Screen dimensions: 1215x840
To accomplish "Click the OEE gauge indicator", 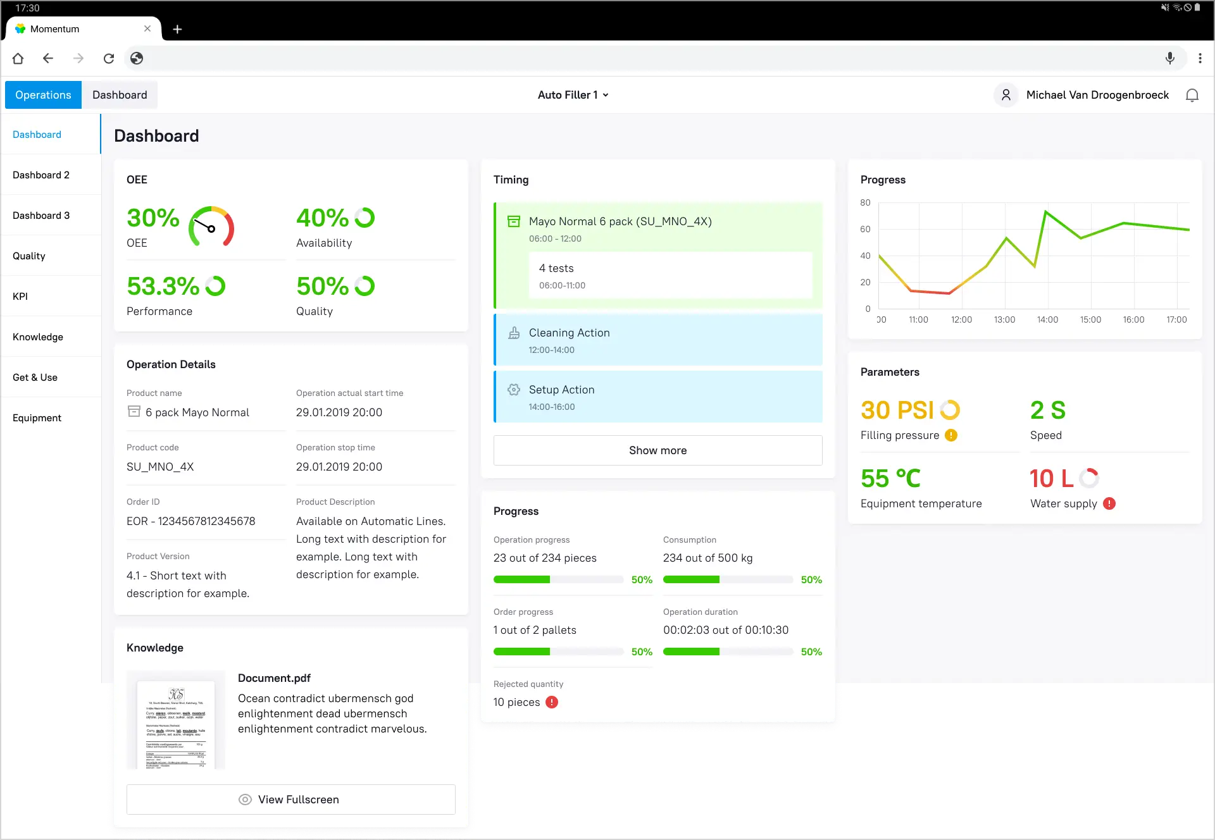I will pyautogui.click(x=211, y=226).
